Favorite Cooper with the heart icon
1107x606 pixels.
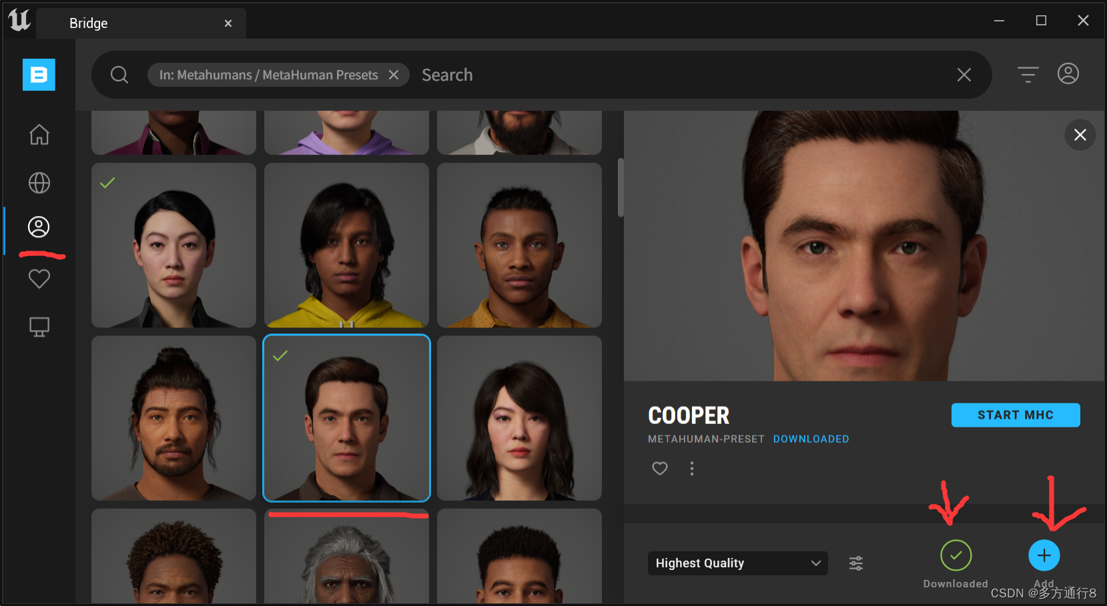click(660, 469)
